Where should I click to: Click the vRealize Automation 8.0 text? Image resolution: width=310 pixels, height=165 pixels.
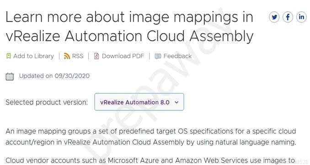pyautogui.click(x=135, y=102)
